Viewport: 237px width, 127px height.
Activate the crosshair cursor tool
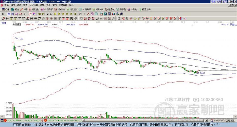[x=84, y=14]
